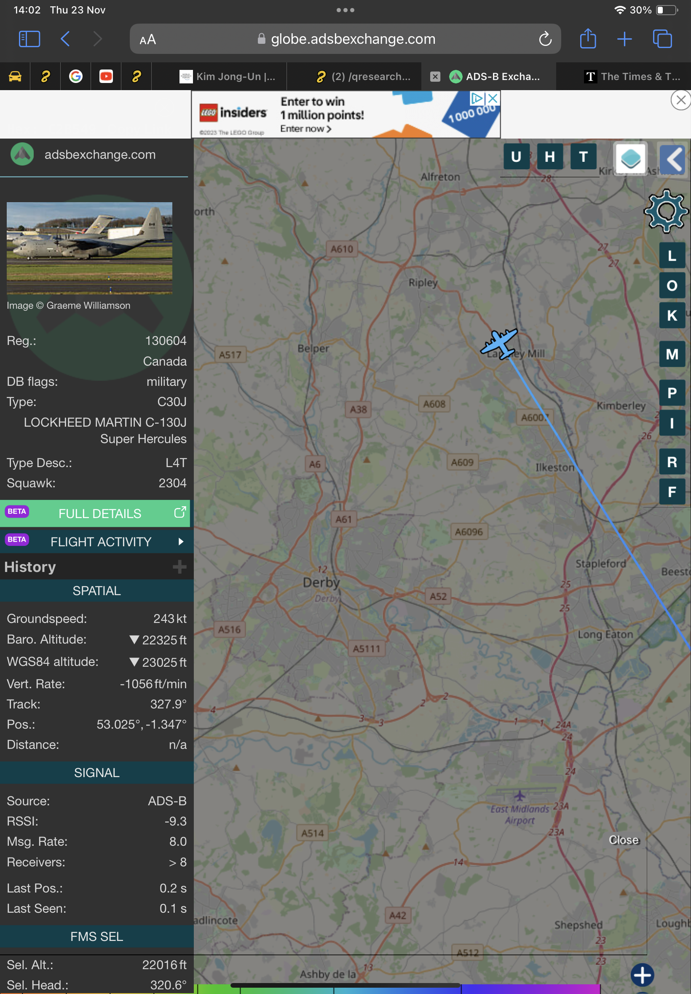Open the map layers selector icon
Screen dimensions: 691x994
click(630, 158)
